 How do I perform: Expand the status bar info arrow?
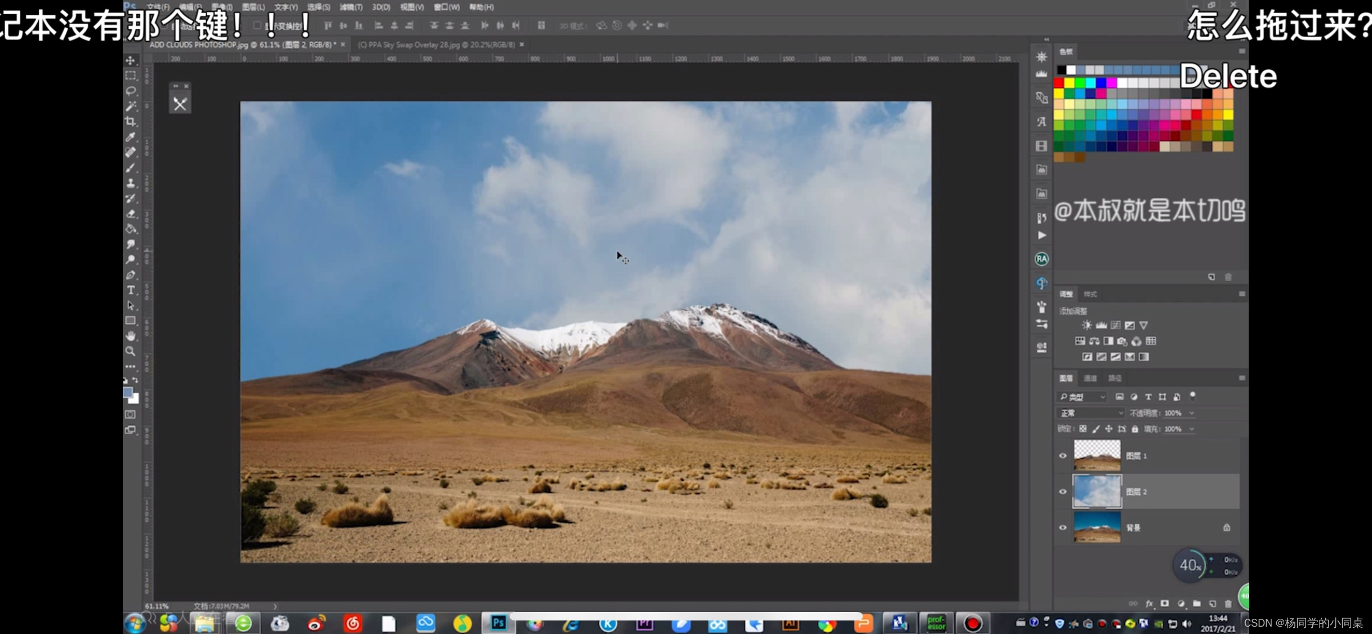click(275, 606)
